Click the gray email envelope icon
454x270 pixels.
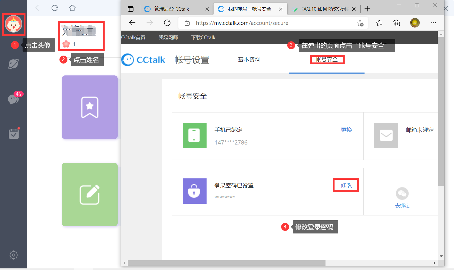click(386, 136)
